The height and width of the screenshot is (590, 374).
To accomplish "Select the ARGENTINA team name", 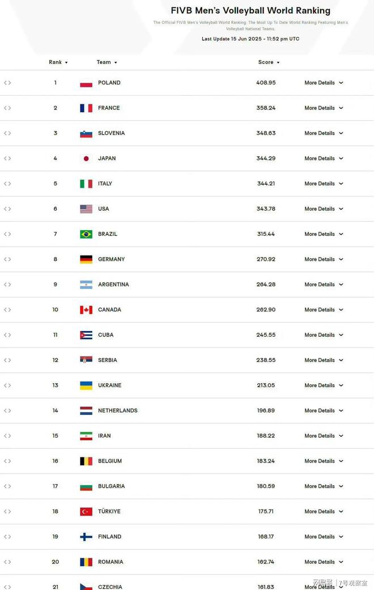I will click(x=113, y=285).
